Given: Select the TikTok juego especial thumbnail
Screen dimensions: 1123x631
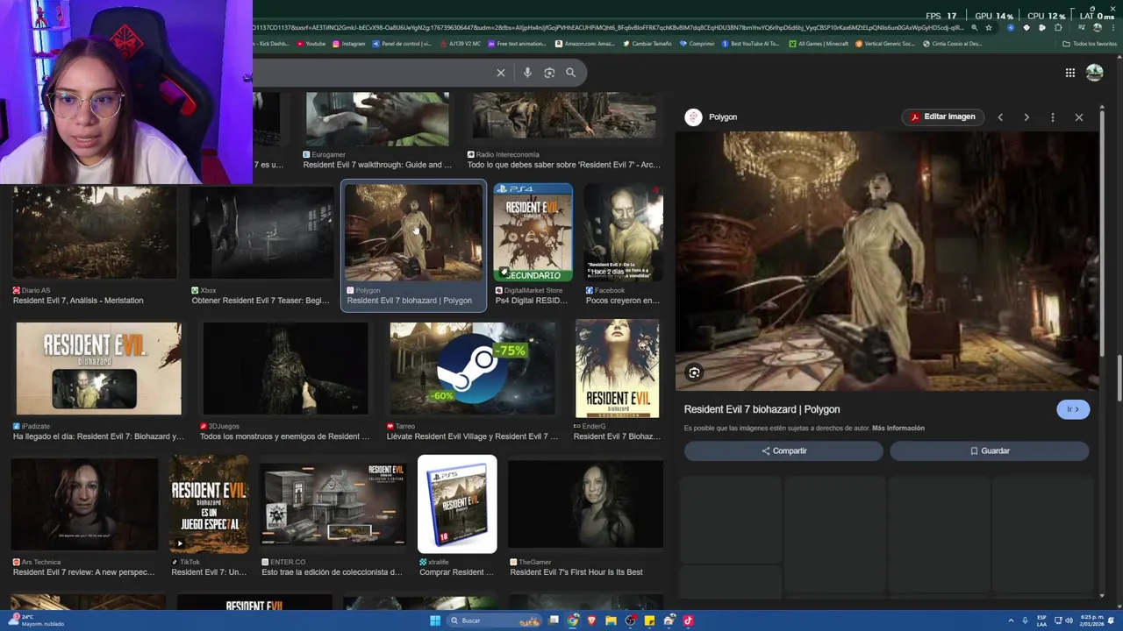Looking at the screenshot, I should 209,504.
